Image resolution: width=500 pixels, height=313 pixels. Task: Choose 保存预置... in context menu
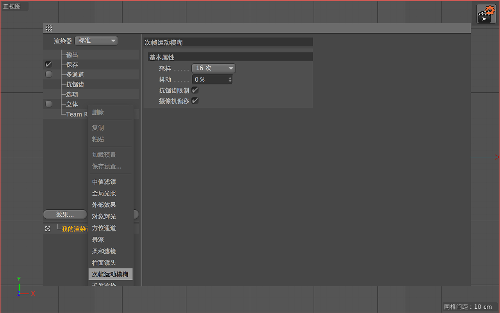click(107, 166)
